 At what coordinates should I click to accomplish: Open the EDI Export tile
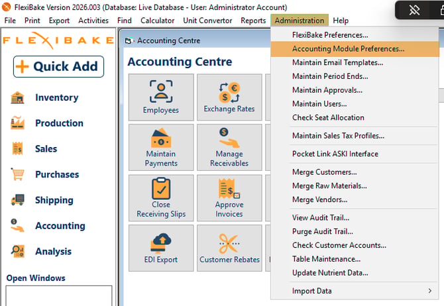[161, 248]
